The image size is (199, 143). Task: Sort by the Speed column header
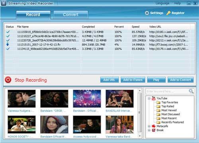click(x=135, y=27)
